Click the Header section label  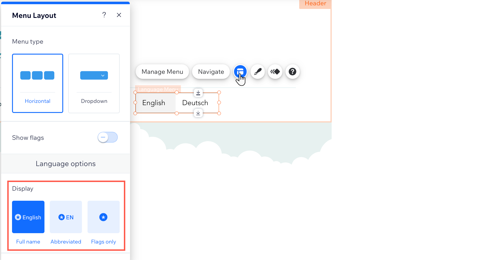(x=315, y=4)
